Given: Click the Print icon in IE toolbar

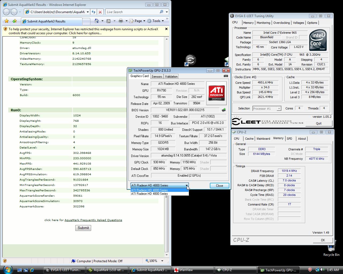Looking at the screenshot, I should click(121, 21).
